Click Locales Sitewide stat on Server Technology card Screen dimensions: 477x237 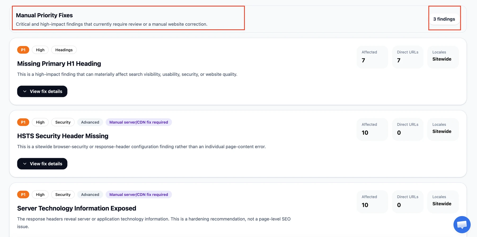pyautogui.click(x=443, y=202)
